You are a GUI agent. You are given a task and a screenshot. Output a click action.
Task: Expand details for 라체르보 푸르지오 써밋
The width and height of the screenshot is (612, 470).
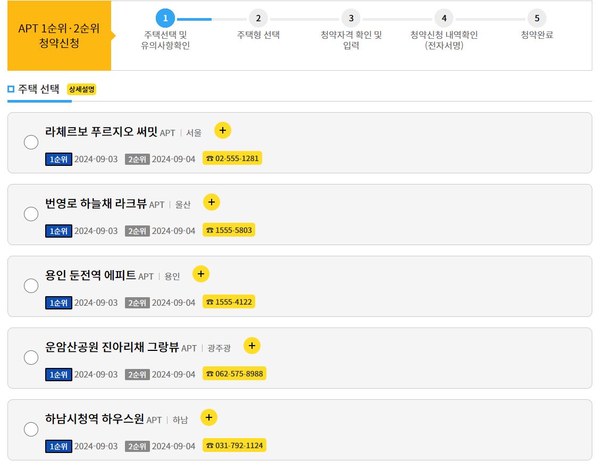point(222,130)
